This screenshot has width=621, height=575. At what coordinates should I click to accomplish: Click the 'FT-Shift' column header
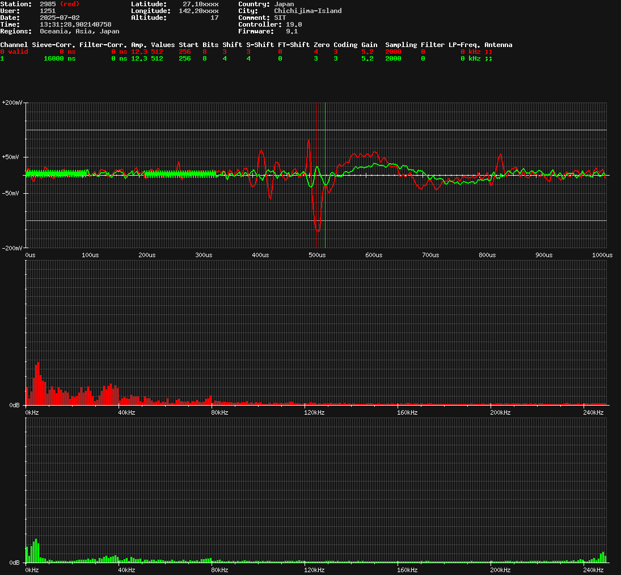pos(294,45)
